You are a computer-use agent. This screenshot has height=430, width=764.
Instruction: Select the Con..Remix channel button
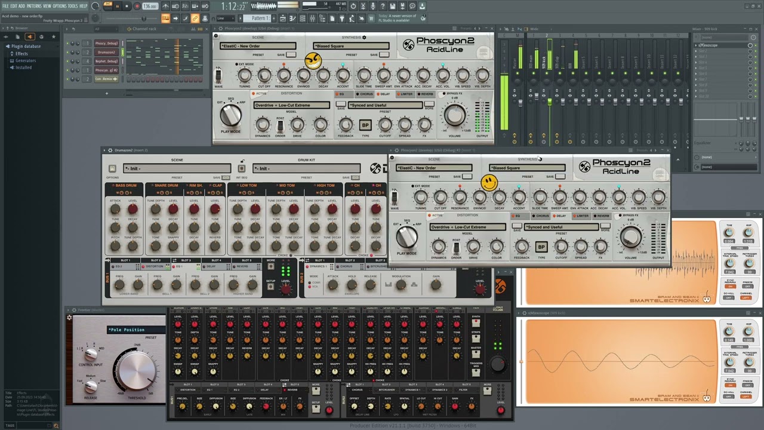coord(107,79)
